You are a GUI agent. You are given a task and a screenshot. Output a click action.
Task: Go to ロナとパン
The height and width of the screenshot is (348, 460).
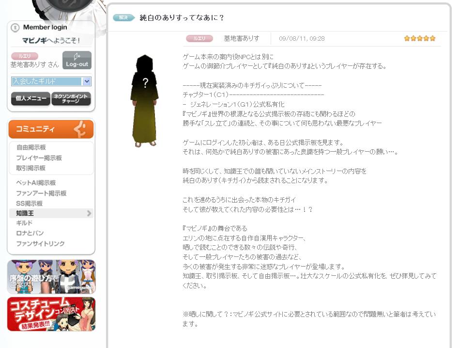(30, 233)
